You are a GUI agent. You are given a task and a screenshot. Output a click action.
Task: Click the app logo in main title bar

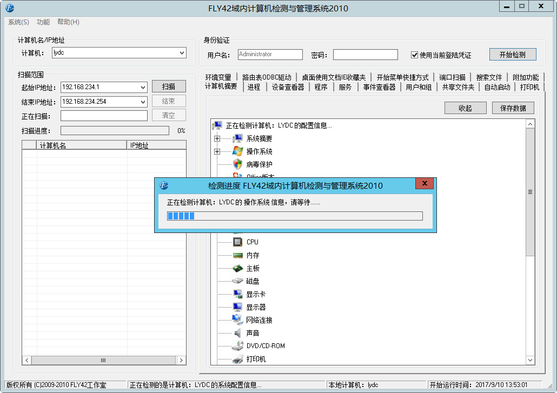[x=10, y=8]
